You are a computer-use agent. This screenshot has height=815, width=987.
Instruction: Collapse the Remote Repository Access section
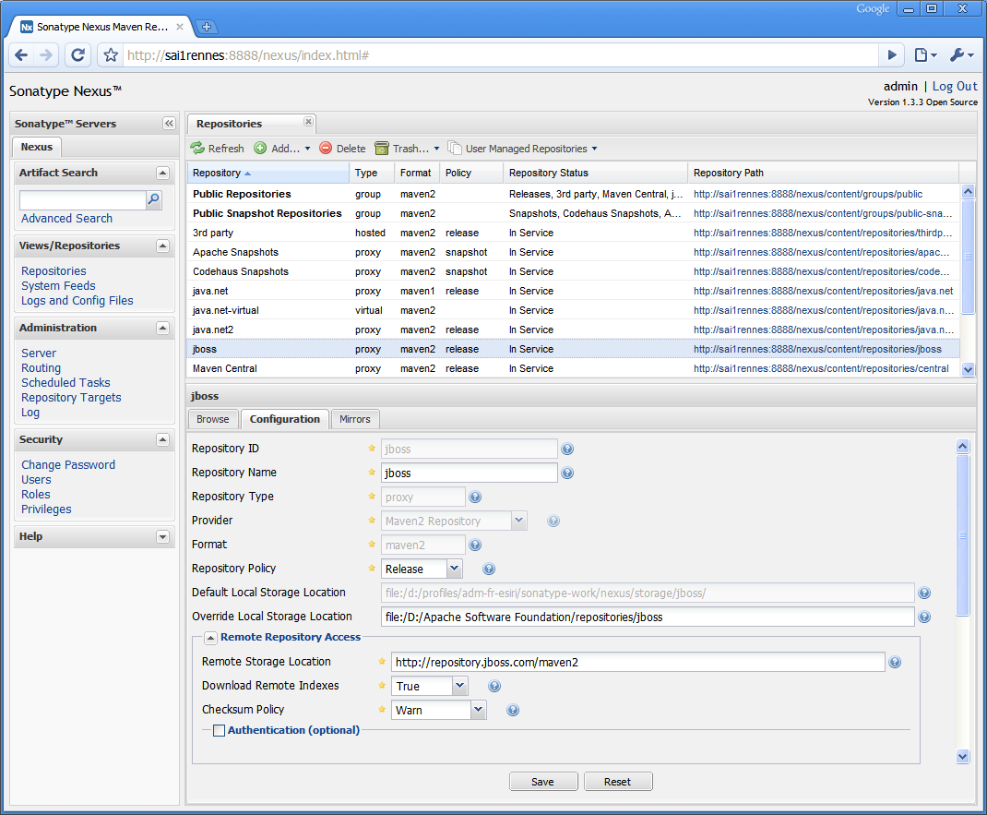[x=210, y=638]
